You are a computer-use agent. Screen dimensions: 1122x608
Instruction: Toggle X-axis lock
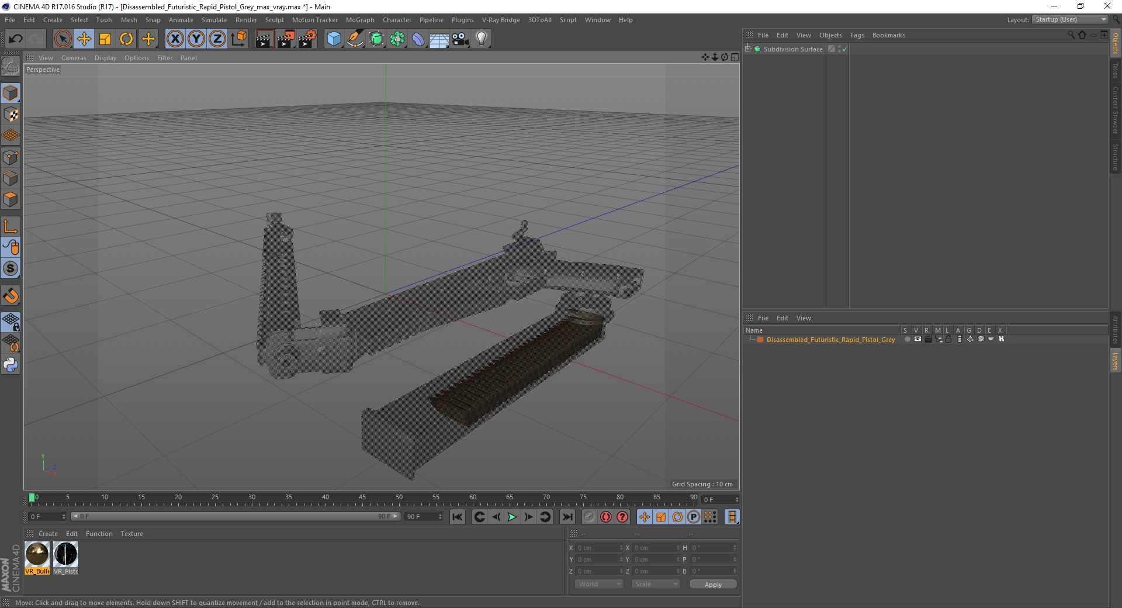(175, 39)
